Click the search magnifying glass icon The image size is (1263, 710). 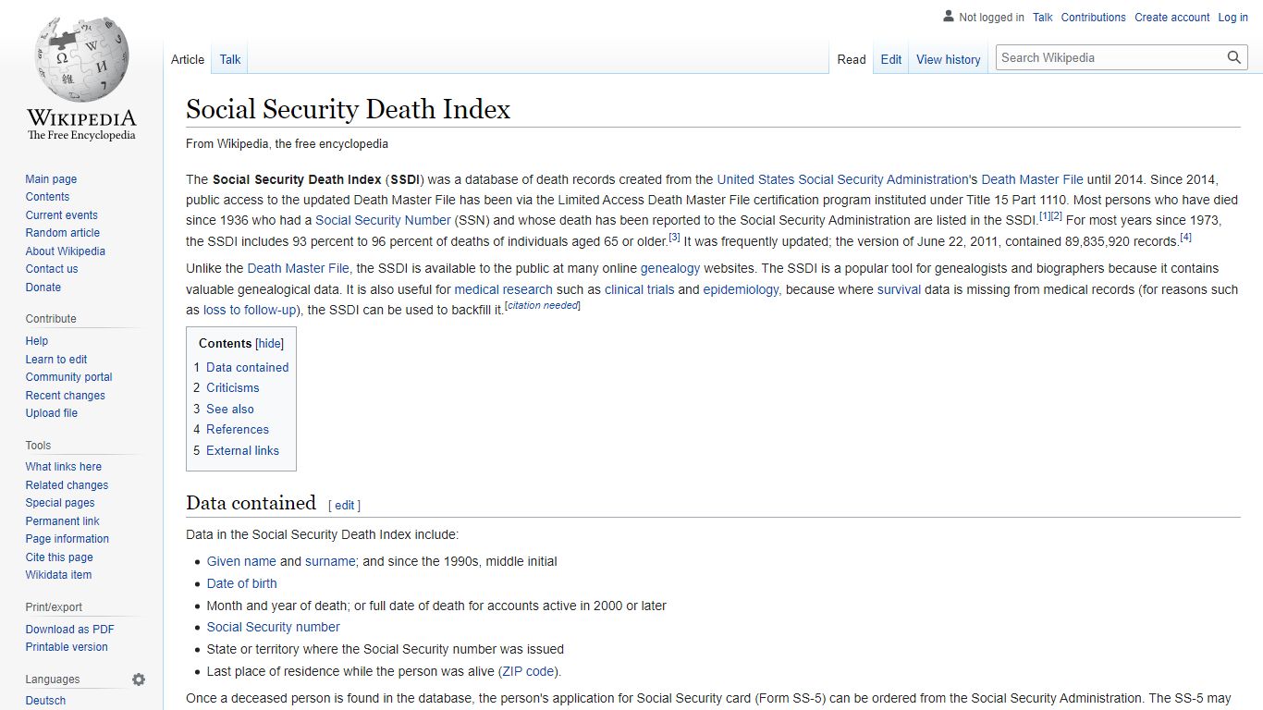(1233, 56)
